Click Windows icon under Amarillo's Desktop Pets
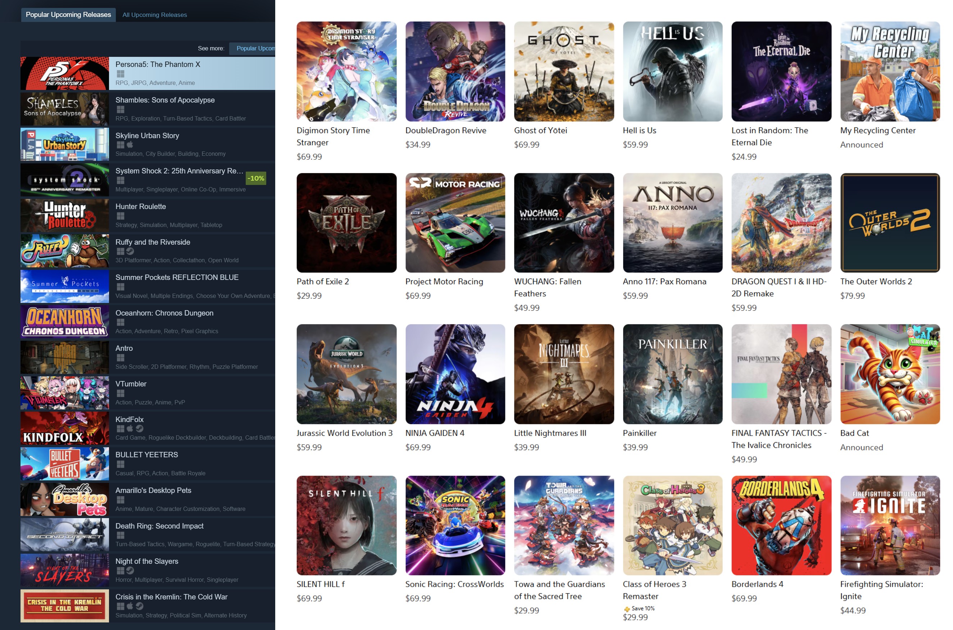The image size is (953, 630). (x=121, y=500)
